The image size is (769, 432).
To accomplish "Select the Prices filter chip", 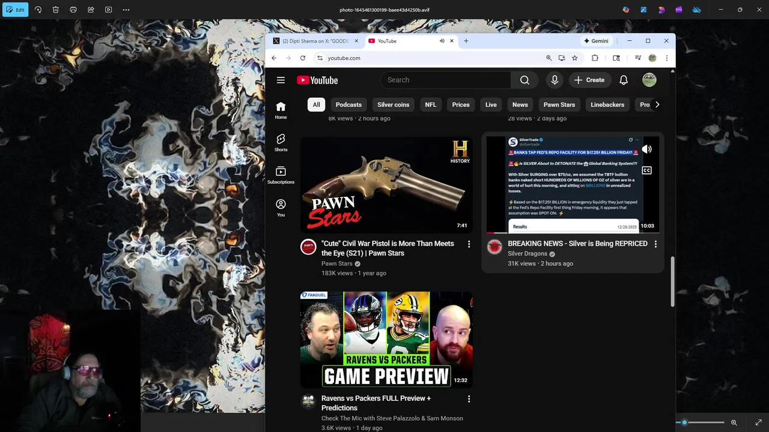I will (x=461, y=104).
